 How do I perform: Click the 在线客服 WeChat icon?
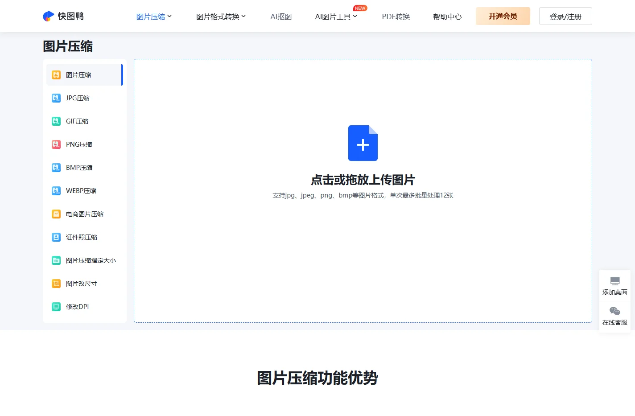615,311
